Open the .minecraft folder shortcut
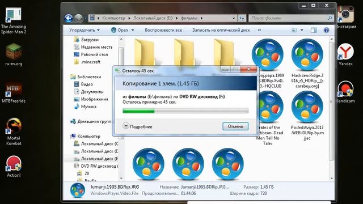 click(87, 62)
